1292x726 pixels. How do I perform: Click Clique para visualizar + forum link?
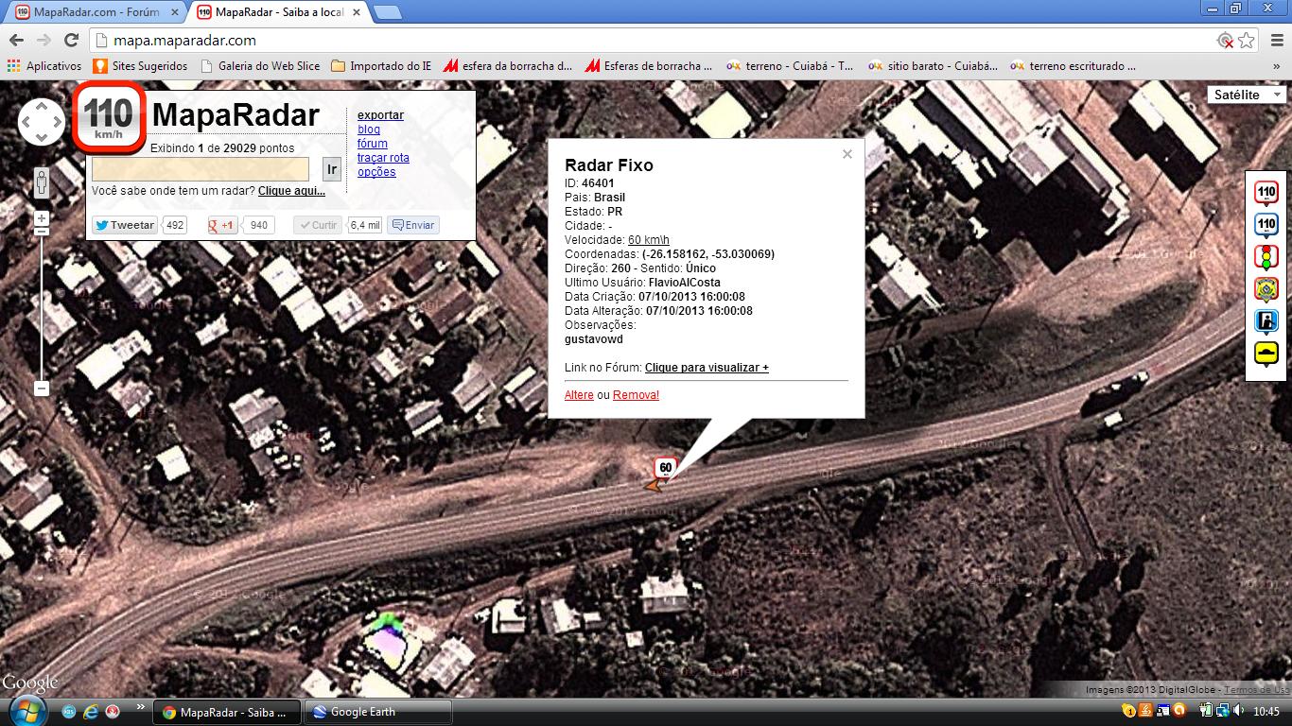(x=707, y=368)
